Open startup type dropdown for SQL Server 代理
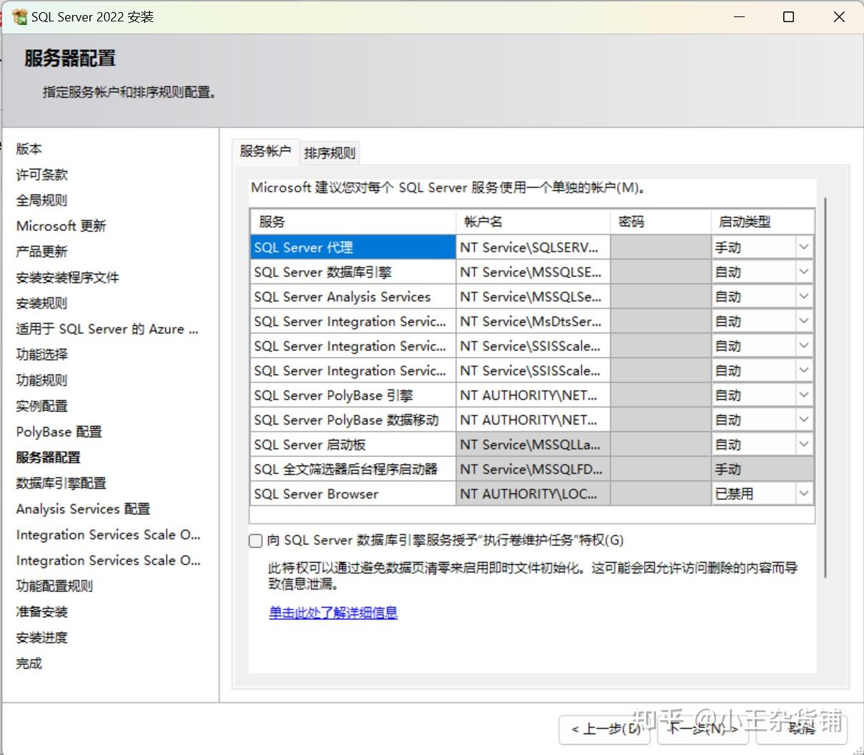864x755 pixels. 803,246
